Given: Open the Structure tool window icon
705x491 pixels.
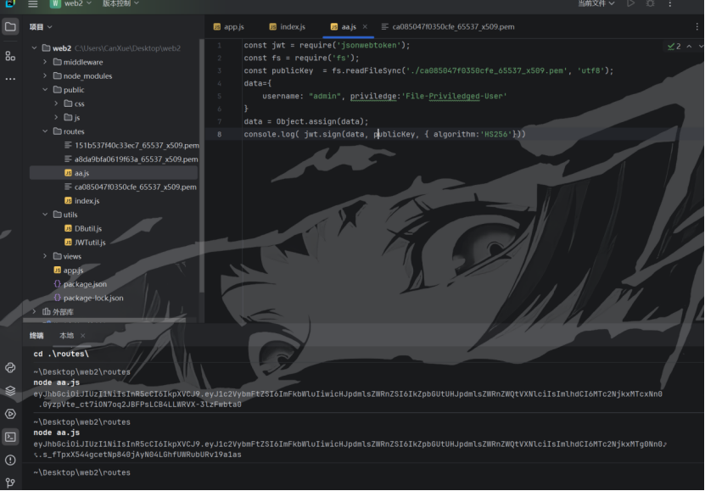Looking at the screenshot, I should click(10, 56).
